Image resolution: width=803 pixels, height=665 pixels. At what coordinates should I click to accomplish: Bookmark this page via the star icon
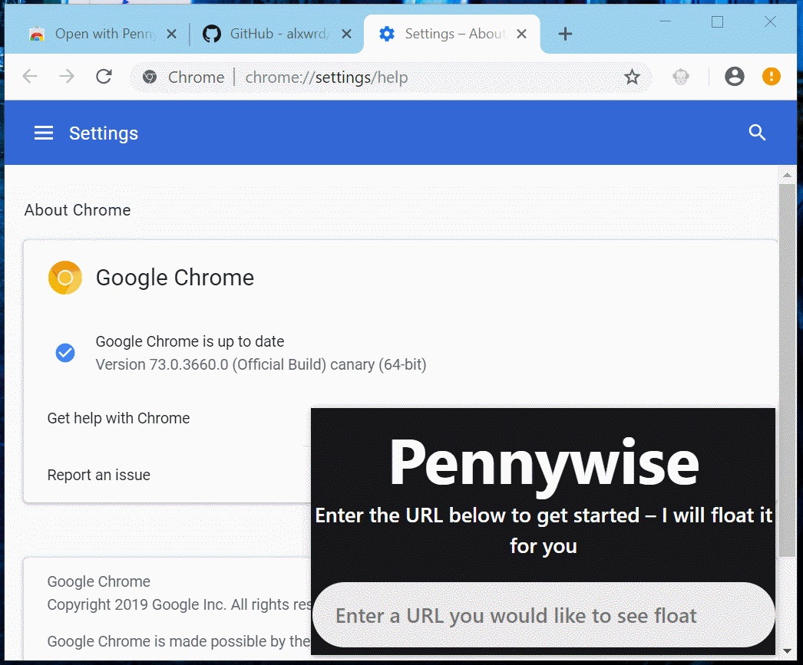click(632, 77)
